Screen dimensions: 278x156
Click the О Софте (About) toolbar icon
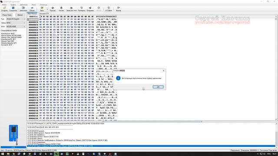coord(109,9)
